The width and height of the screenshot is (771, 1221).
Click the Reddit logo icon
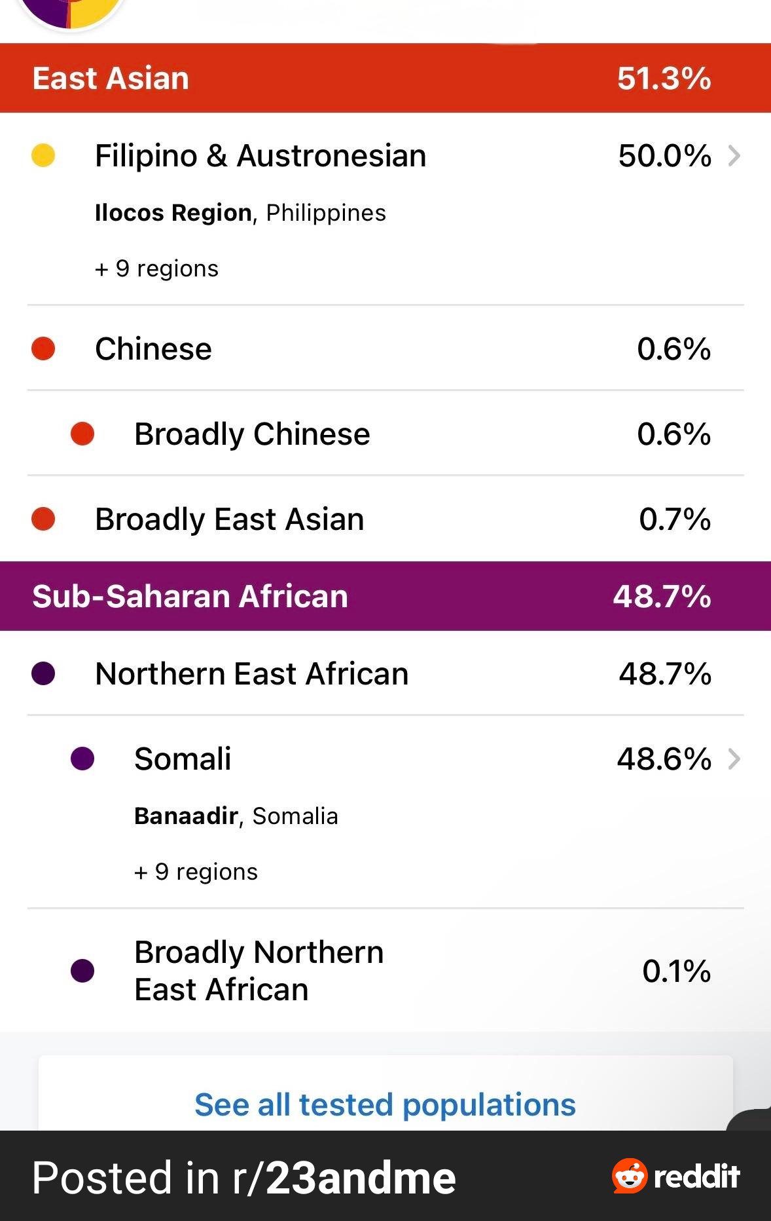pyautogui.click(x=630, y=1176)
